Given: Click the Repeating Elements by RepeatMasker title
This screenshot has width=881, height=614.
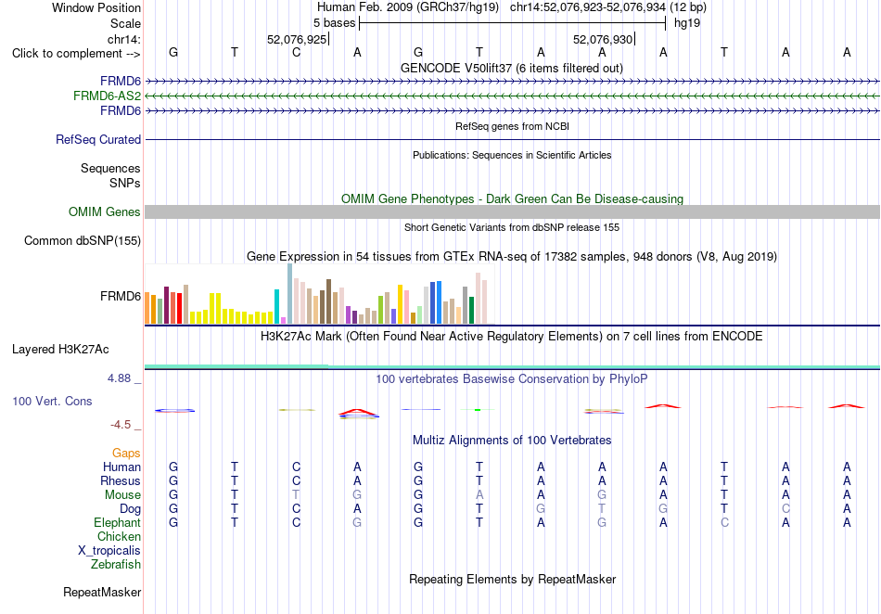Looking at the screenshot, I should 512,579.
